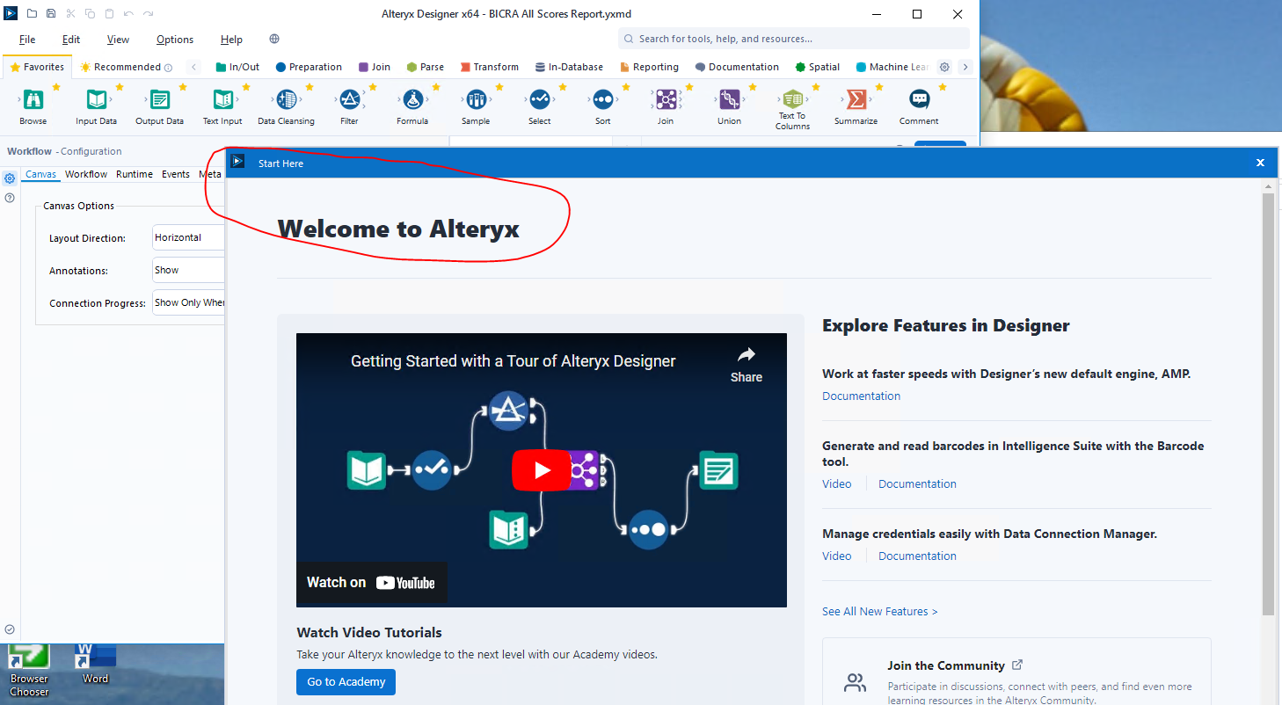The height and width of the screenshot is (705, 1282).
Task: Open the Connection Progress dropdown
Action: coord(187,302)
